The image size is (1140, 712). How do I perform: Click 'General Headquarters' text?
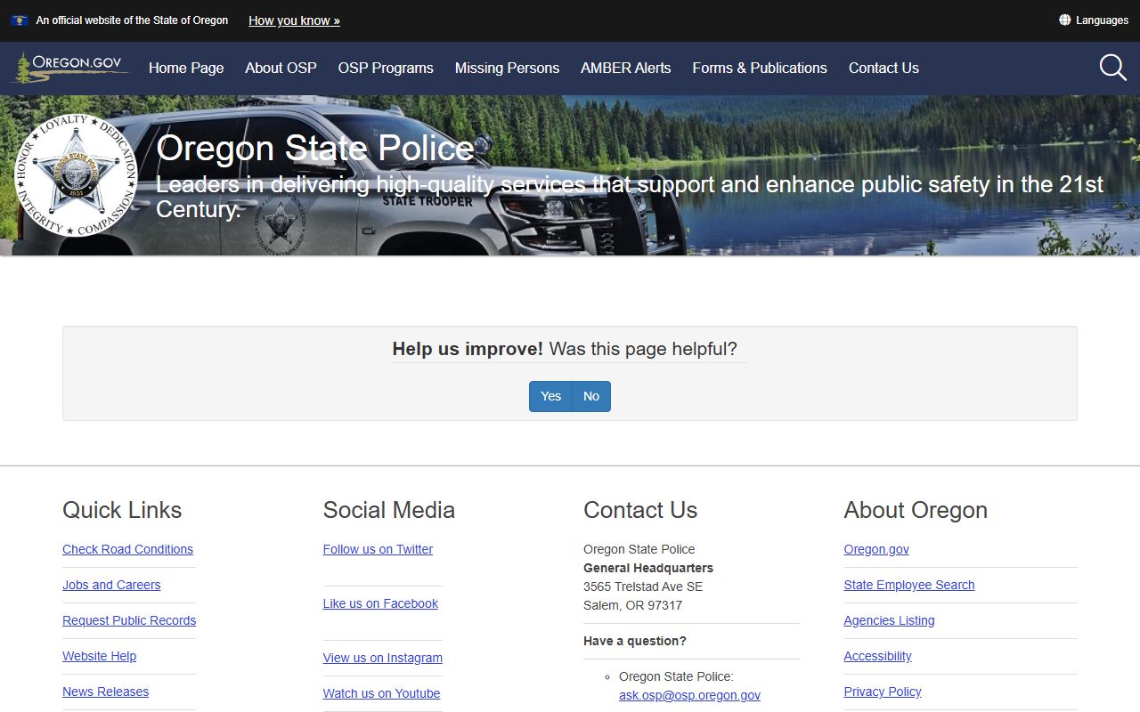(x=648, y=568)
